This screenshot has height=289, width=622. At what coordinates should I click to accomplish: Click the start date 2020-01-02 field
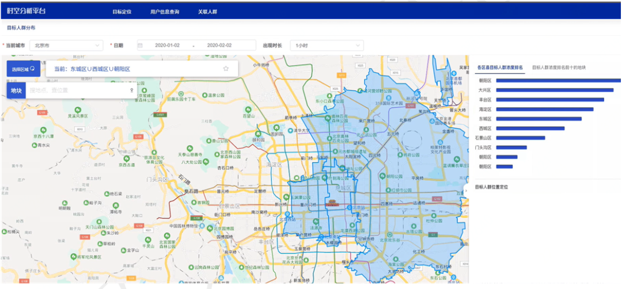(169, 45)
